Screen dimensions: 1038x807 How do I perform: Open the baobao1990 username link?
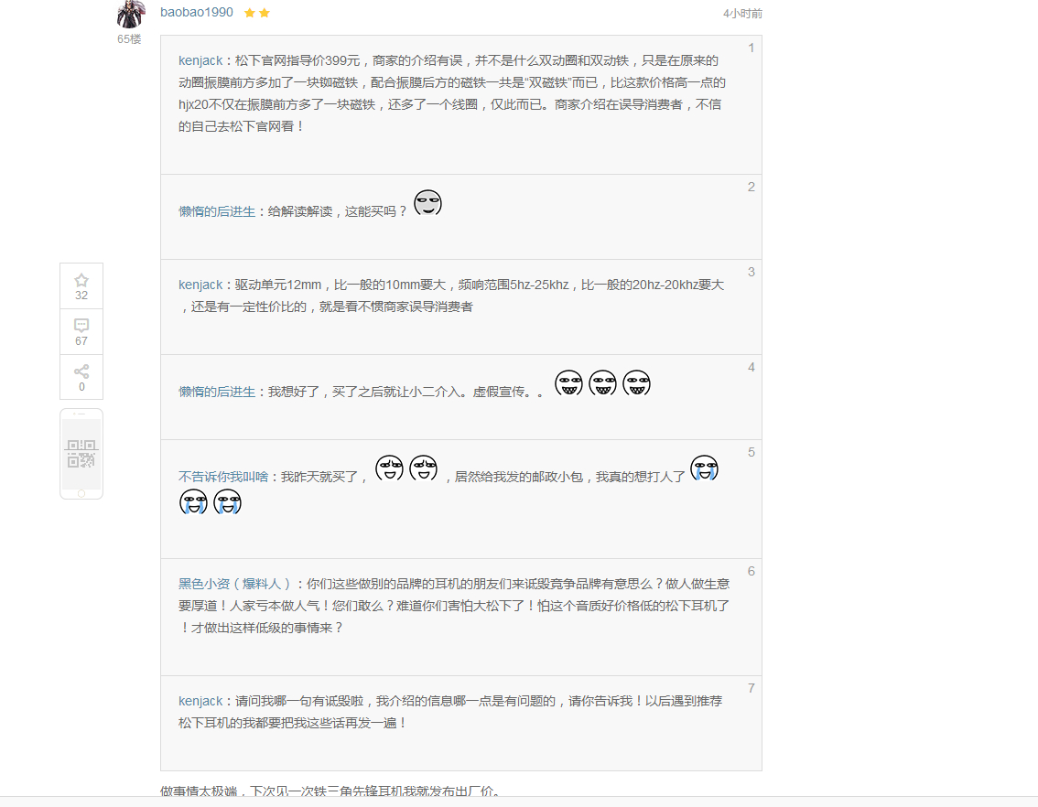tap(197, 13)
